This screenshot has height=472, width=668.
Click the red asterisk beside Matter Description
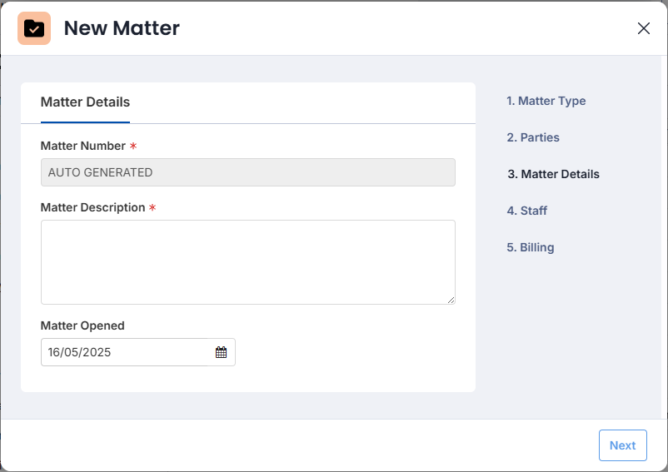tap(152, 208)
